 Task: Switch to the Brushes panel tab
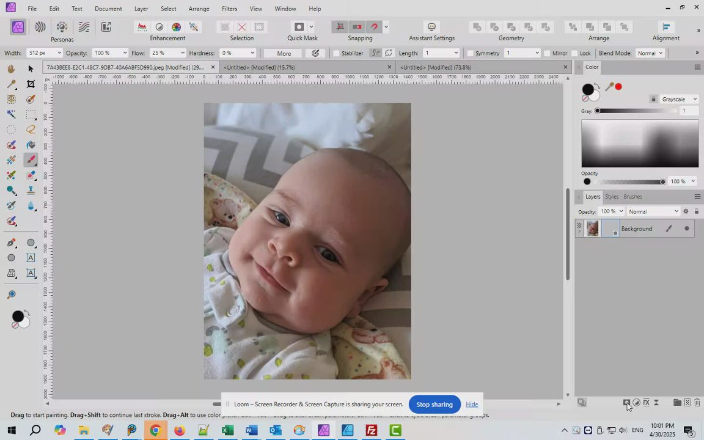632,197
